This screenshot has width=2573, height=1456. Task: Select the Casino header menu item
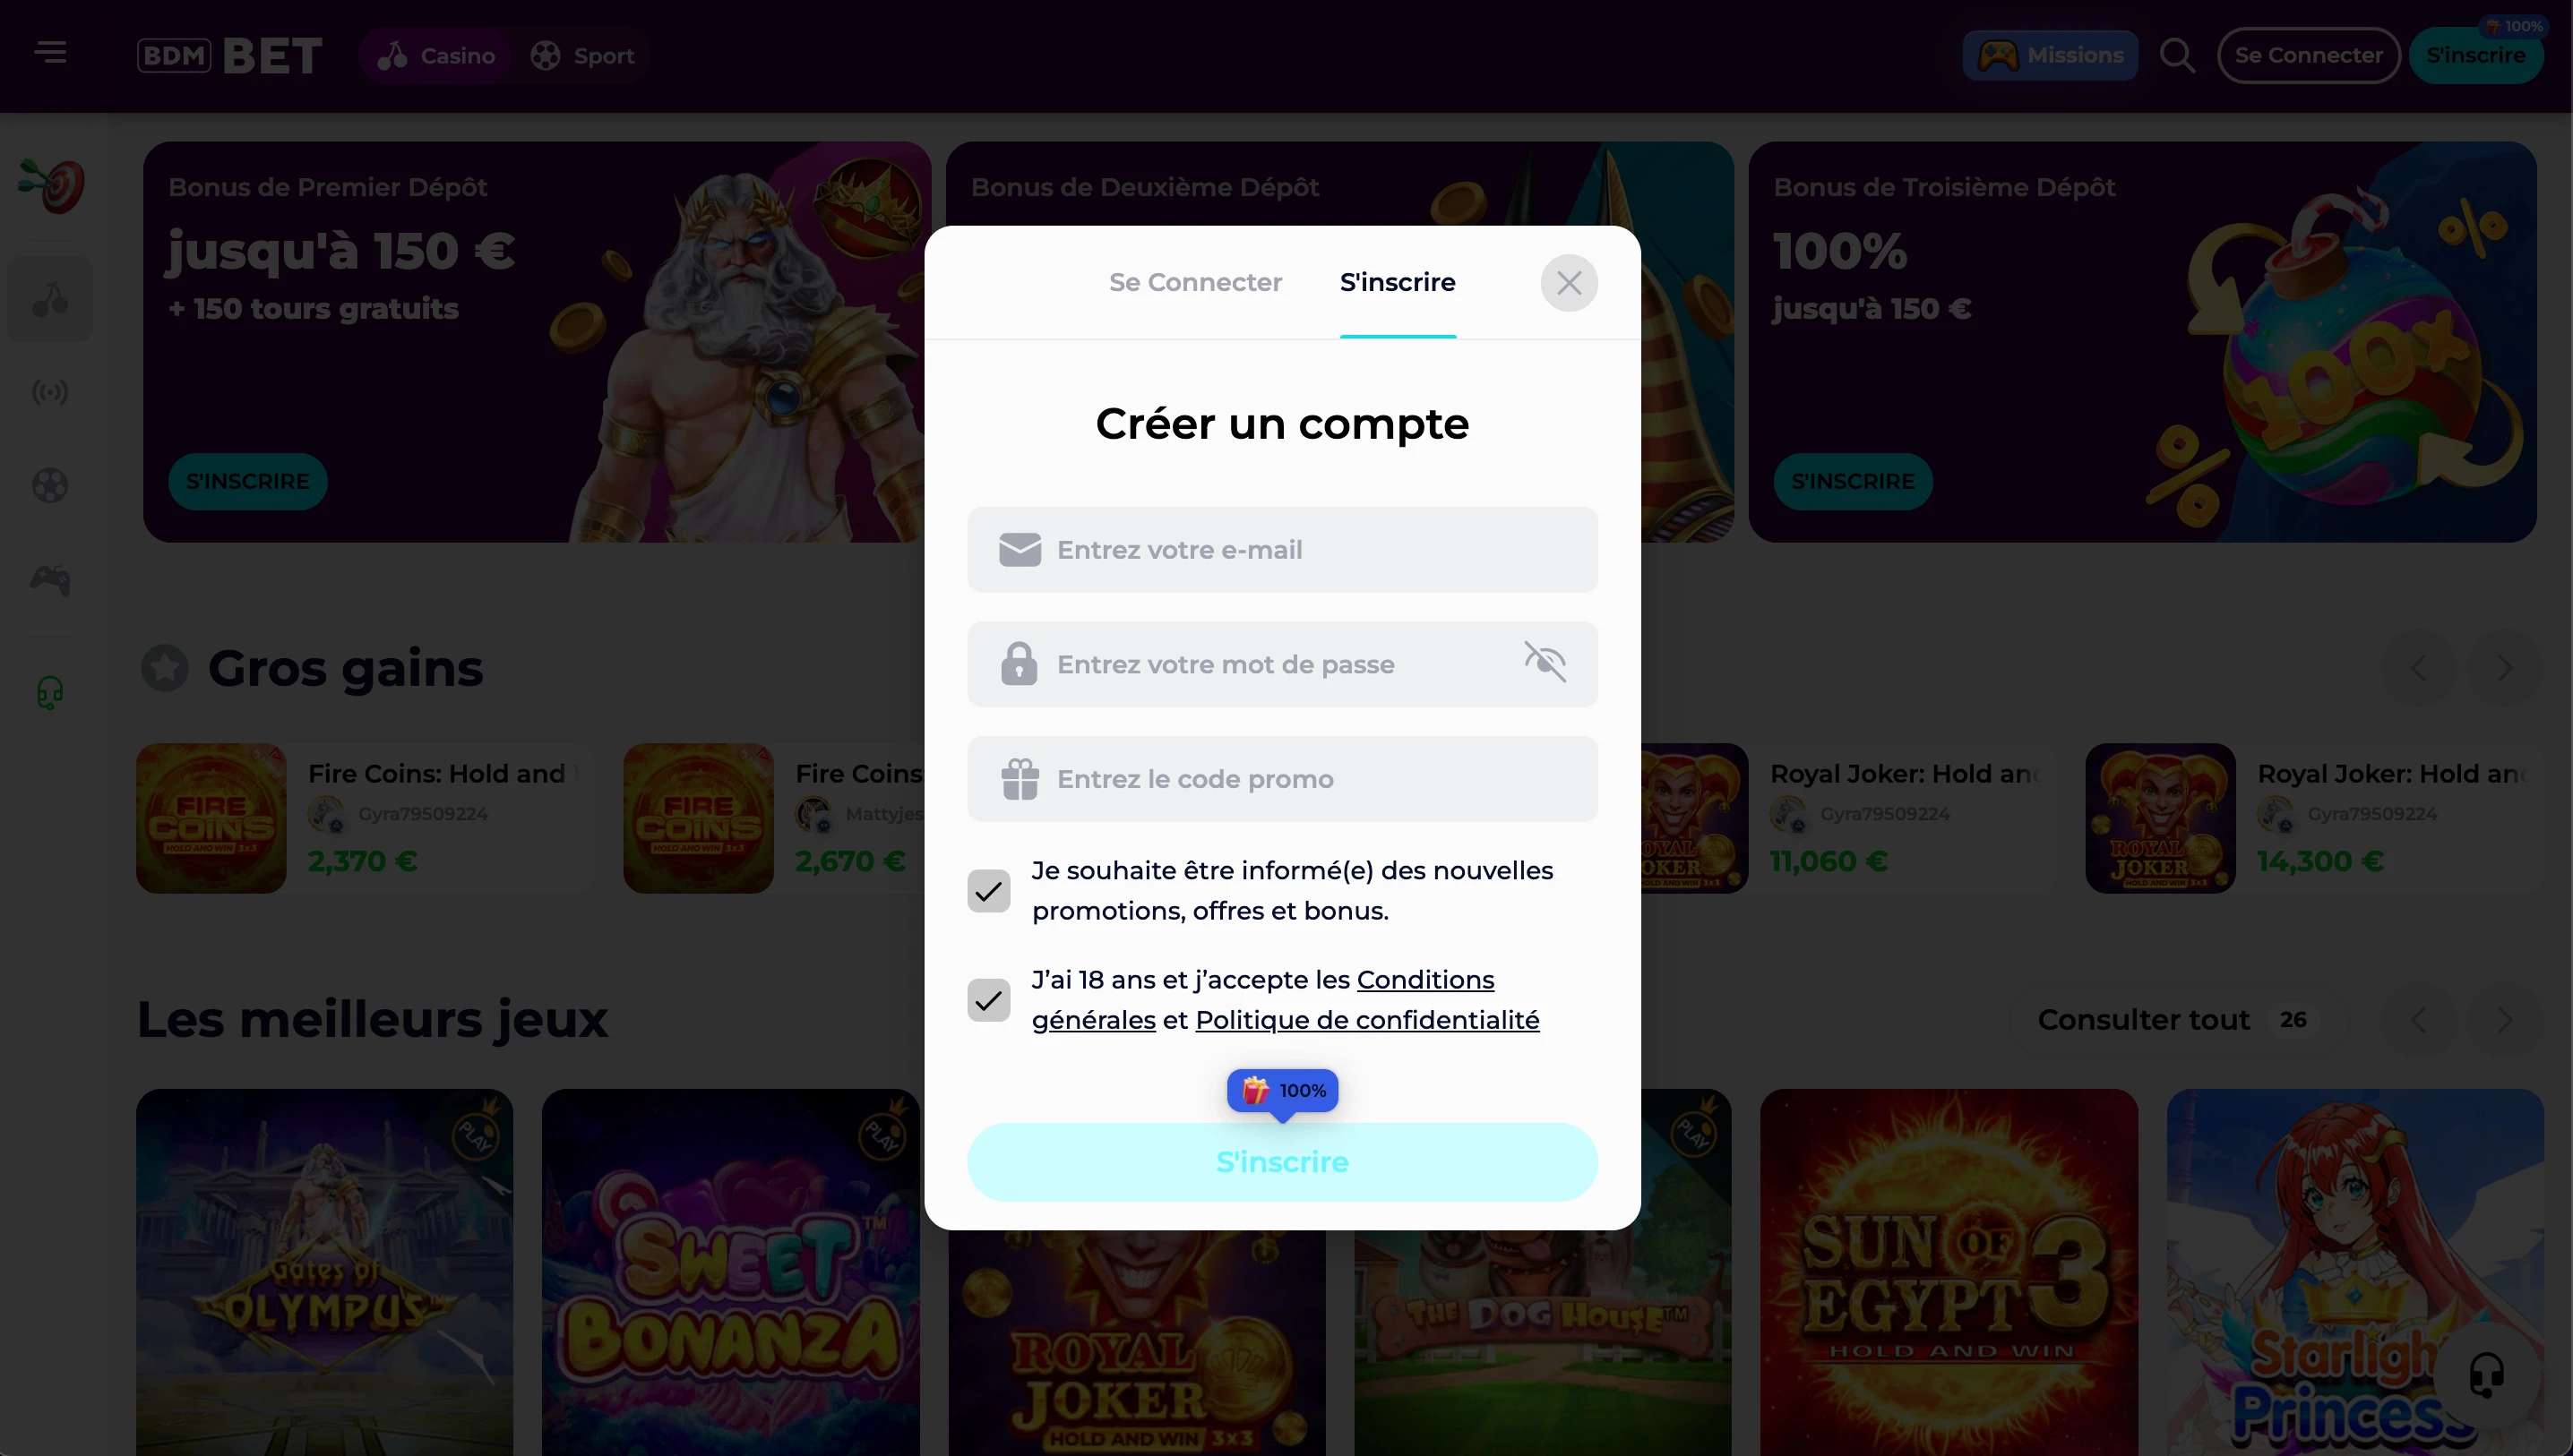(x=436, y=55)
